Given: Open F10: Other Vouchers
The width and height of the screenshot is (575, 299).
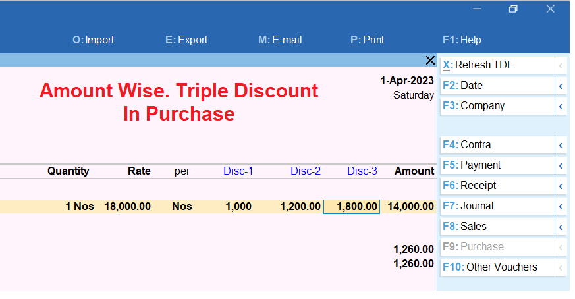Looking at the screenshot, I should click(x=497, y=267).
